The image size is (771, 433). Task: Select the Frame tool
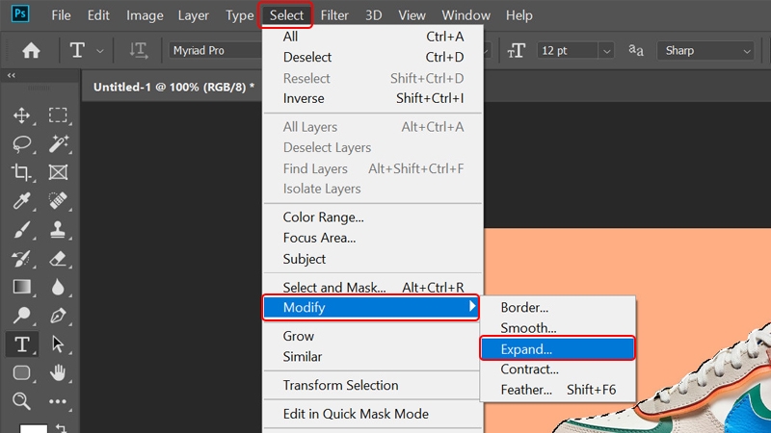[x=58, y=172]
